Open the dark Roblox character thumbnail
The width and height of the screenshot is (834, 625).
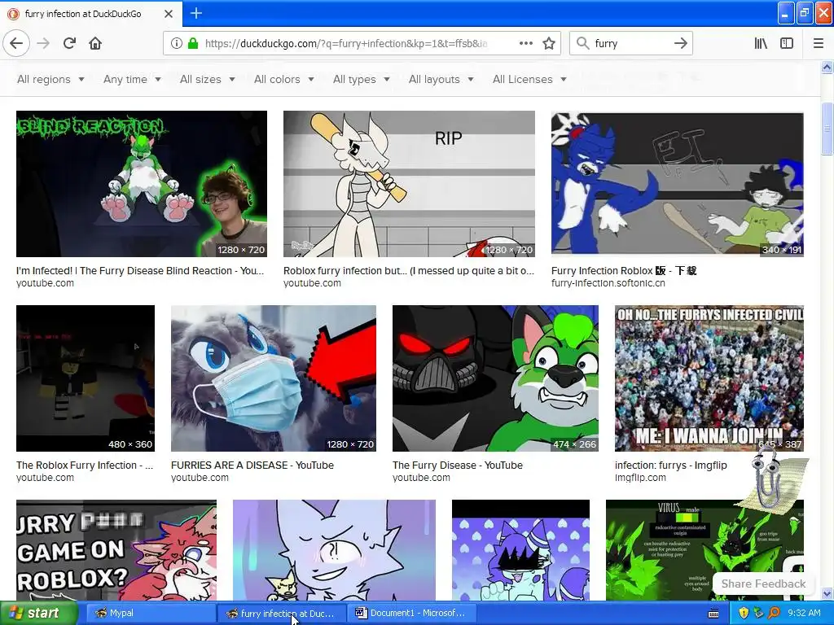click(86, 378)
